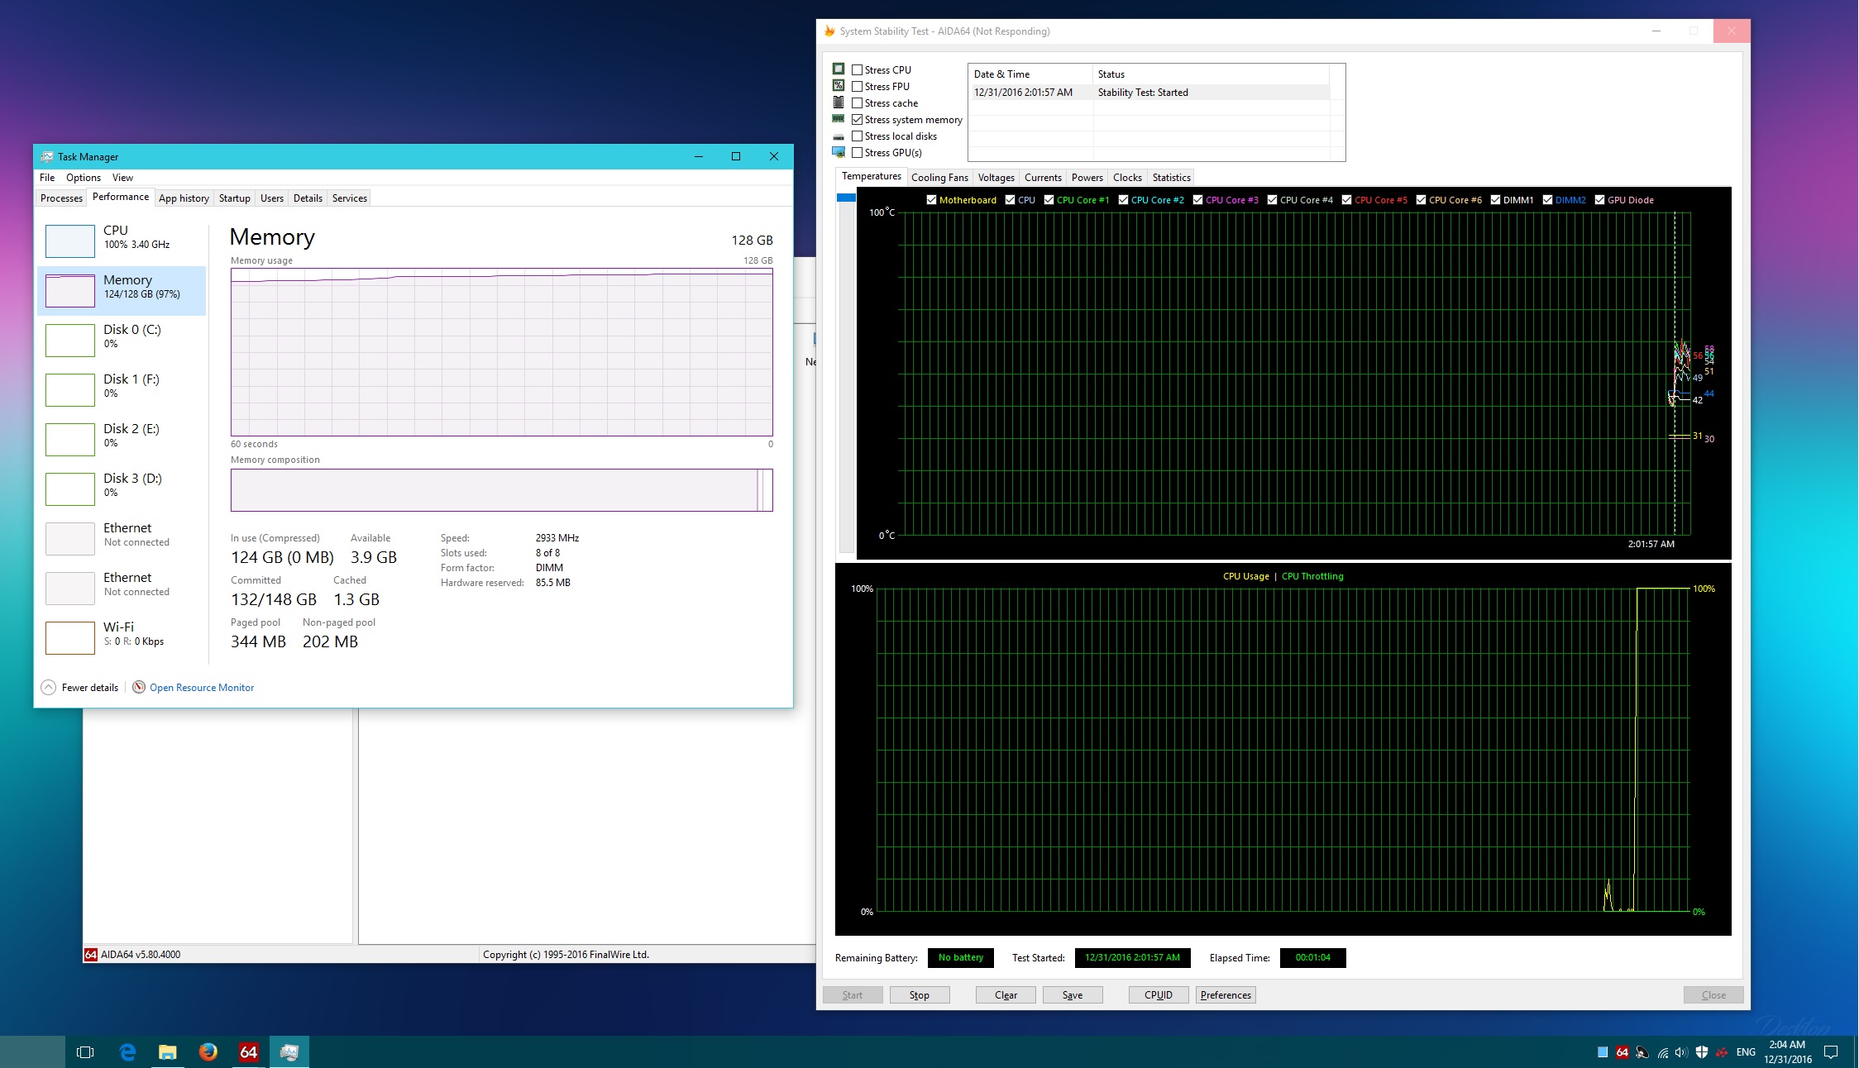Click the AIDA64 system tray icon
Image resolution: width=1859 pixels, height=1068 pixels.
pyautogui.click(x=1622, y=1052)
